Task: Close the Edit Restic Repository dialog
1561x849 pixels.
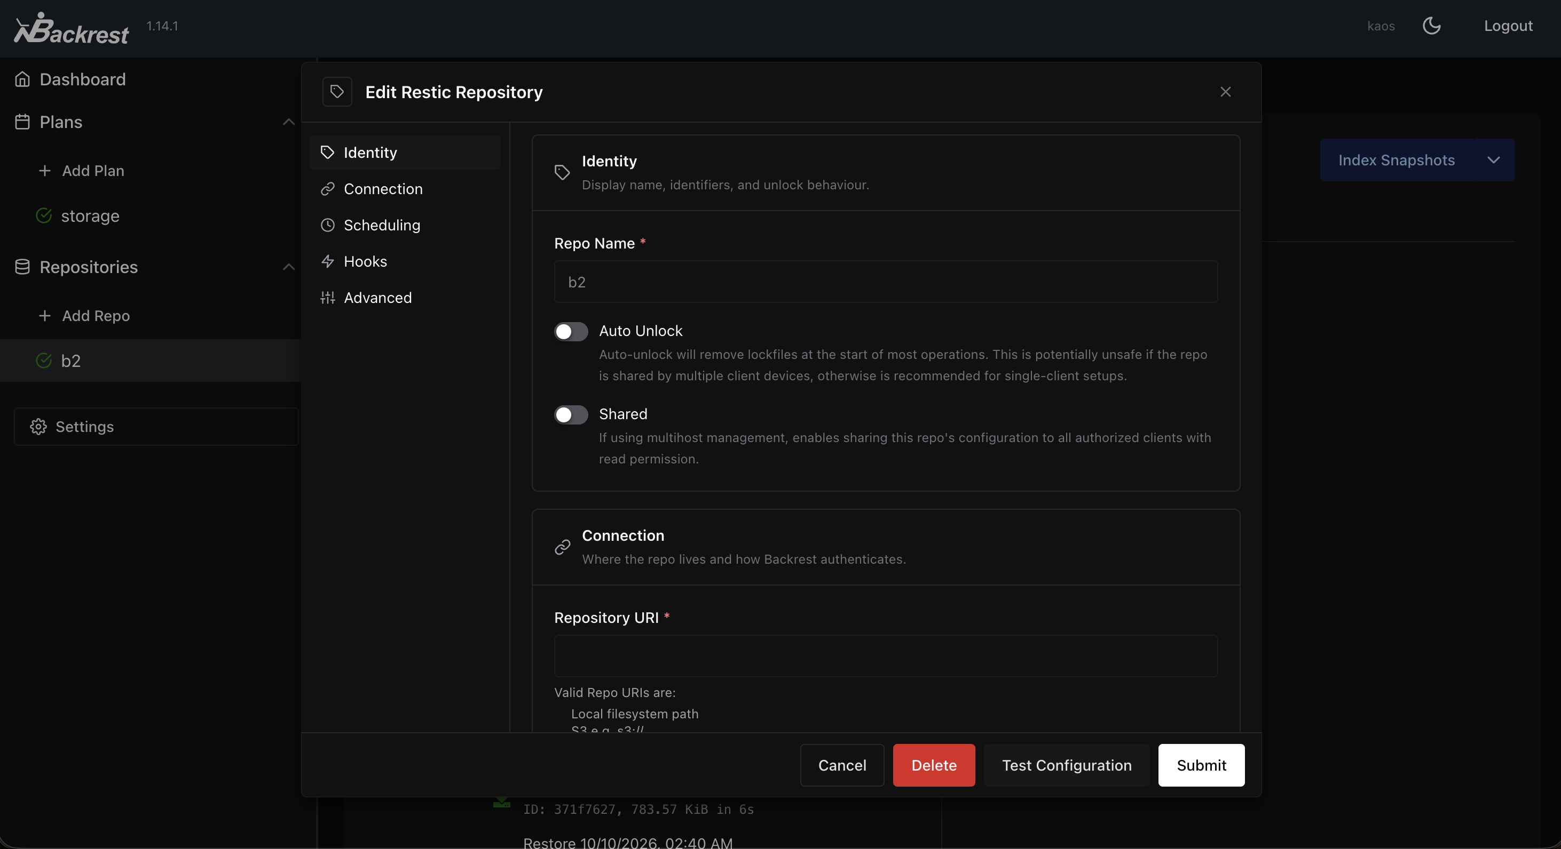Action: (x=1225, y=92)
